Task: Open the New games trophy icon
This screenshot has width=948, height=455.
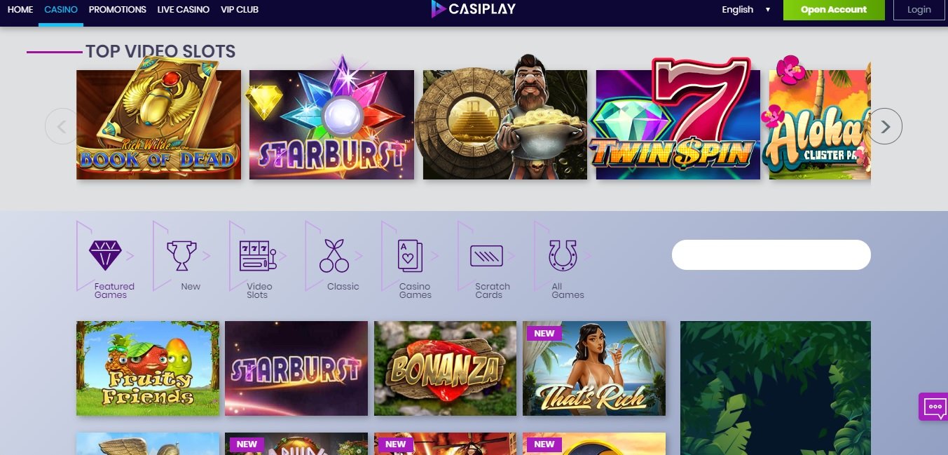Action: pos(181,256)
